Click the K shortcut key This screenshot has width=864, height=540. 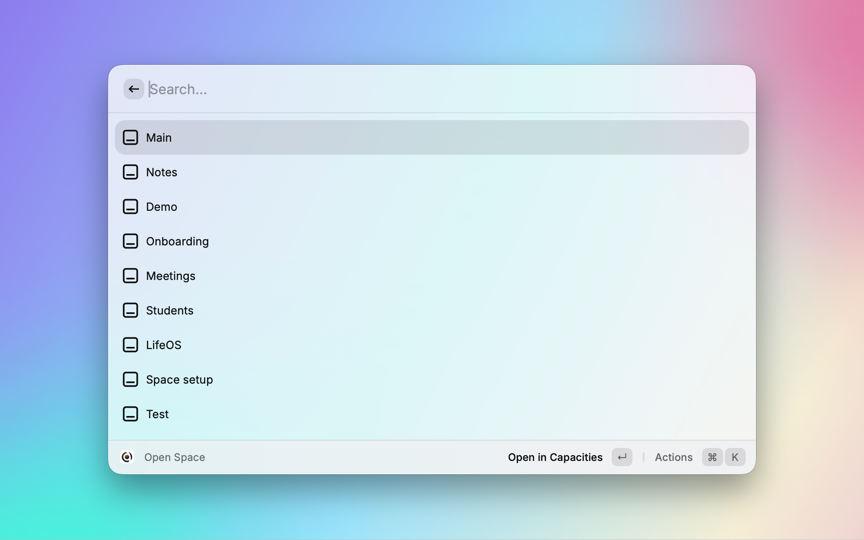point(735,457)
